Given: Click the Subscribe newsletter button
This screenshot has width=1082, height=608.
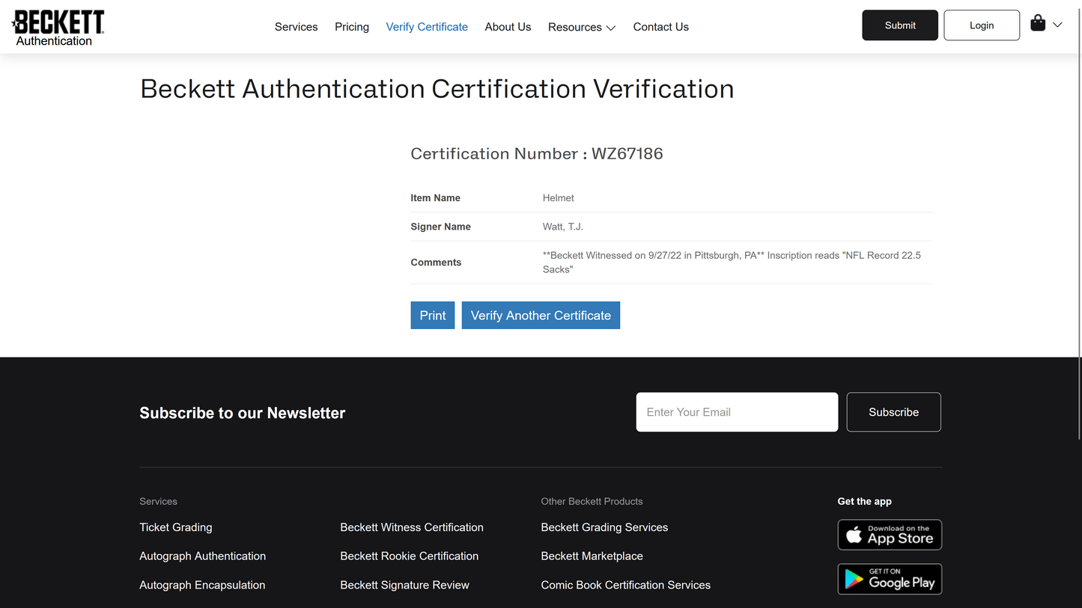Looking at the screenshot, I should (894, 412).
